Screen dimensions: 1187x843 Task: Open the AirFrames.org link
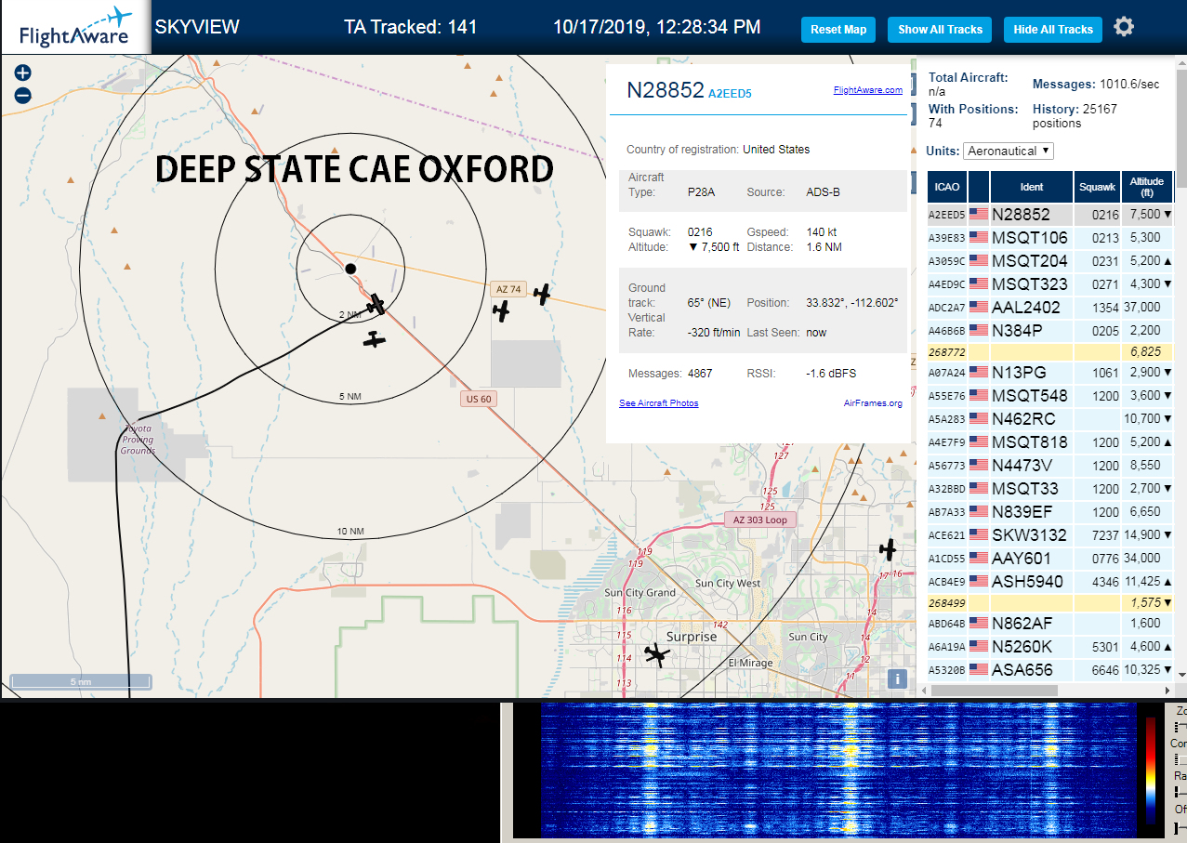tap(873, 403)
